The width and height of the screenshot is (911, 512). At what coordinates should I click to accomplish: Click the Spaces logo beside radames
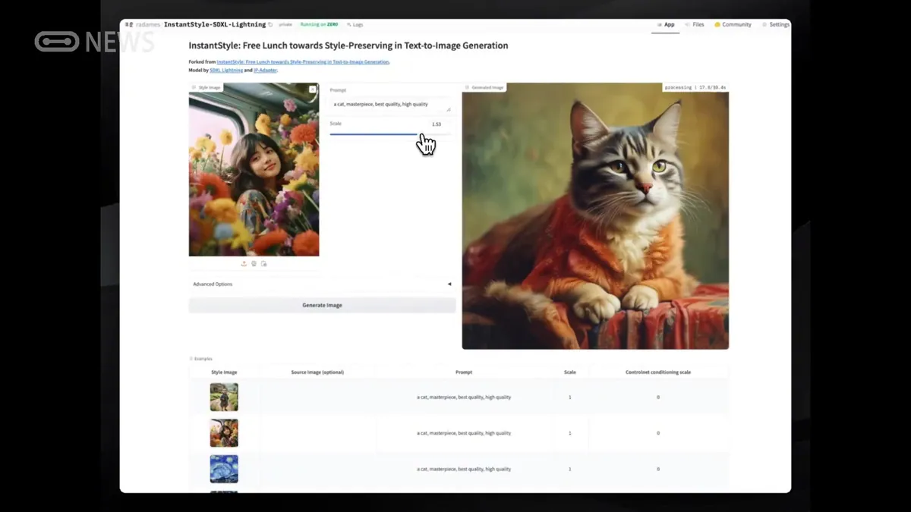129,24
